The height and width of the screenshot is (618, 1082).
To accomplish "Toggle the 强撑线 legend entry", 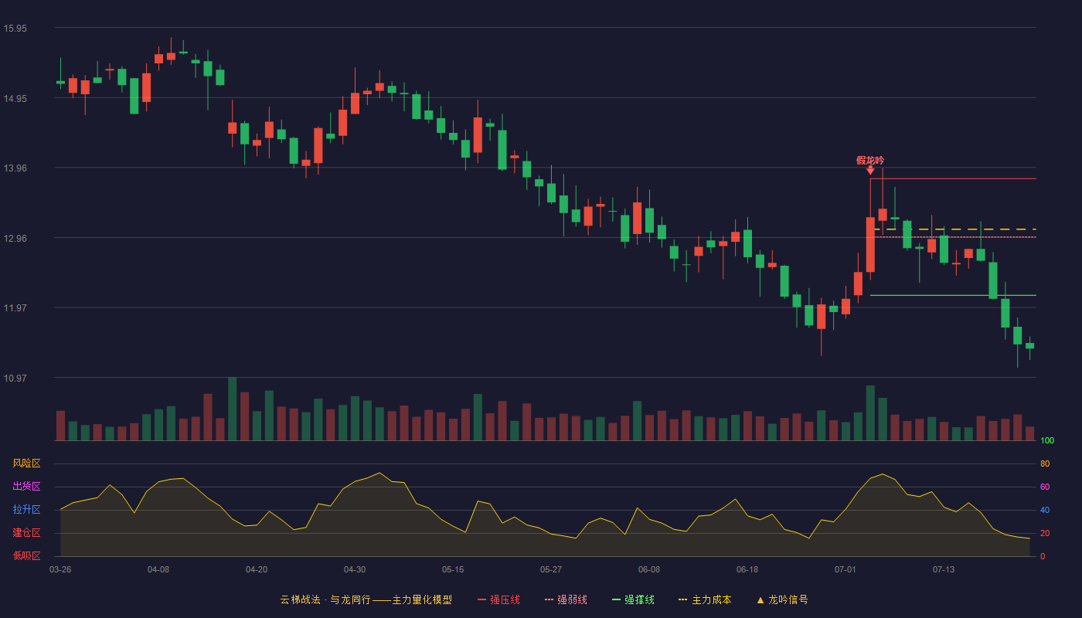I will [633, 599].
